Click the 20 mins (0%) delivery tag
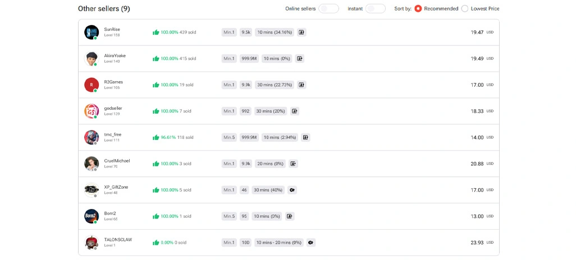This screenshot has height=261, width=576. 270,164
